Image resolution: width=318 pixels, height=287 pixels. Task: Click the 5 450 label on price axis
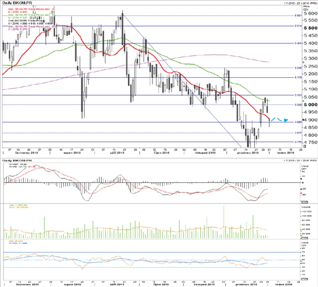[310, 35]
